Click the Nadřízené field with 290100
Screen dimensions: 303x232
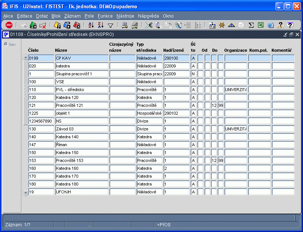click(176, 58)
